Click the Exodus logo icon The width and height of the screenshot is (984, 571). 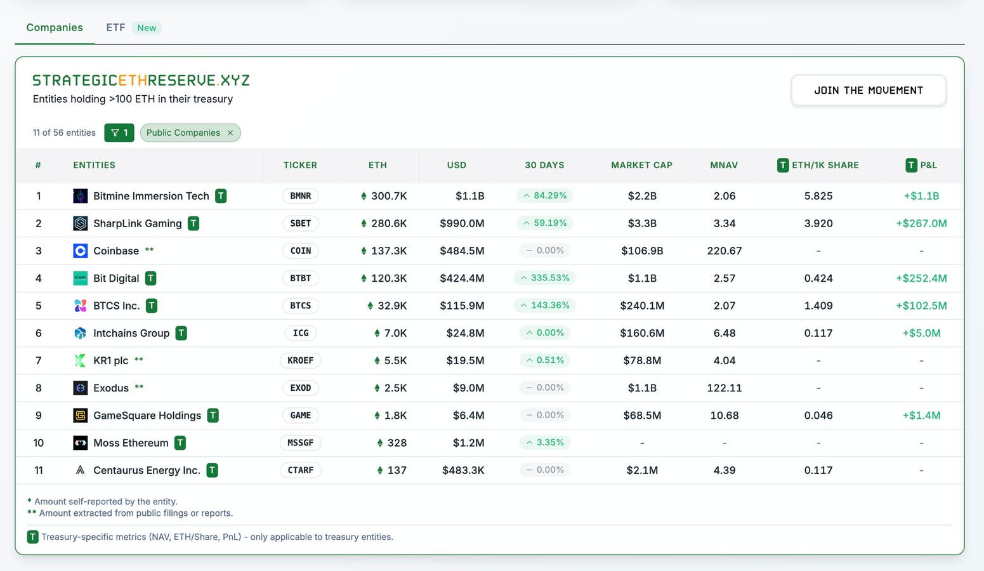coord(80,388)
